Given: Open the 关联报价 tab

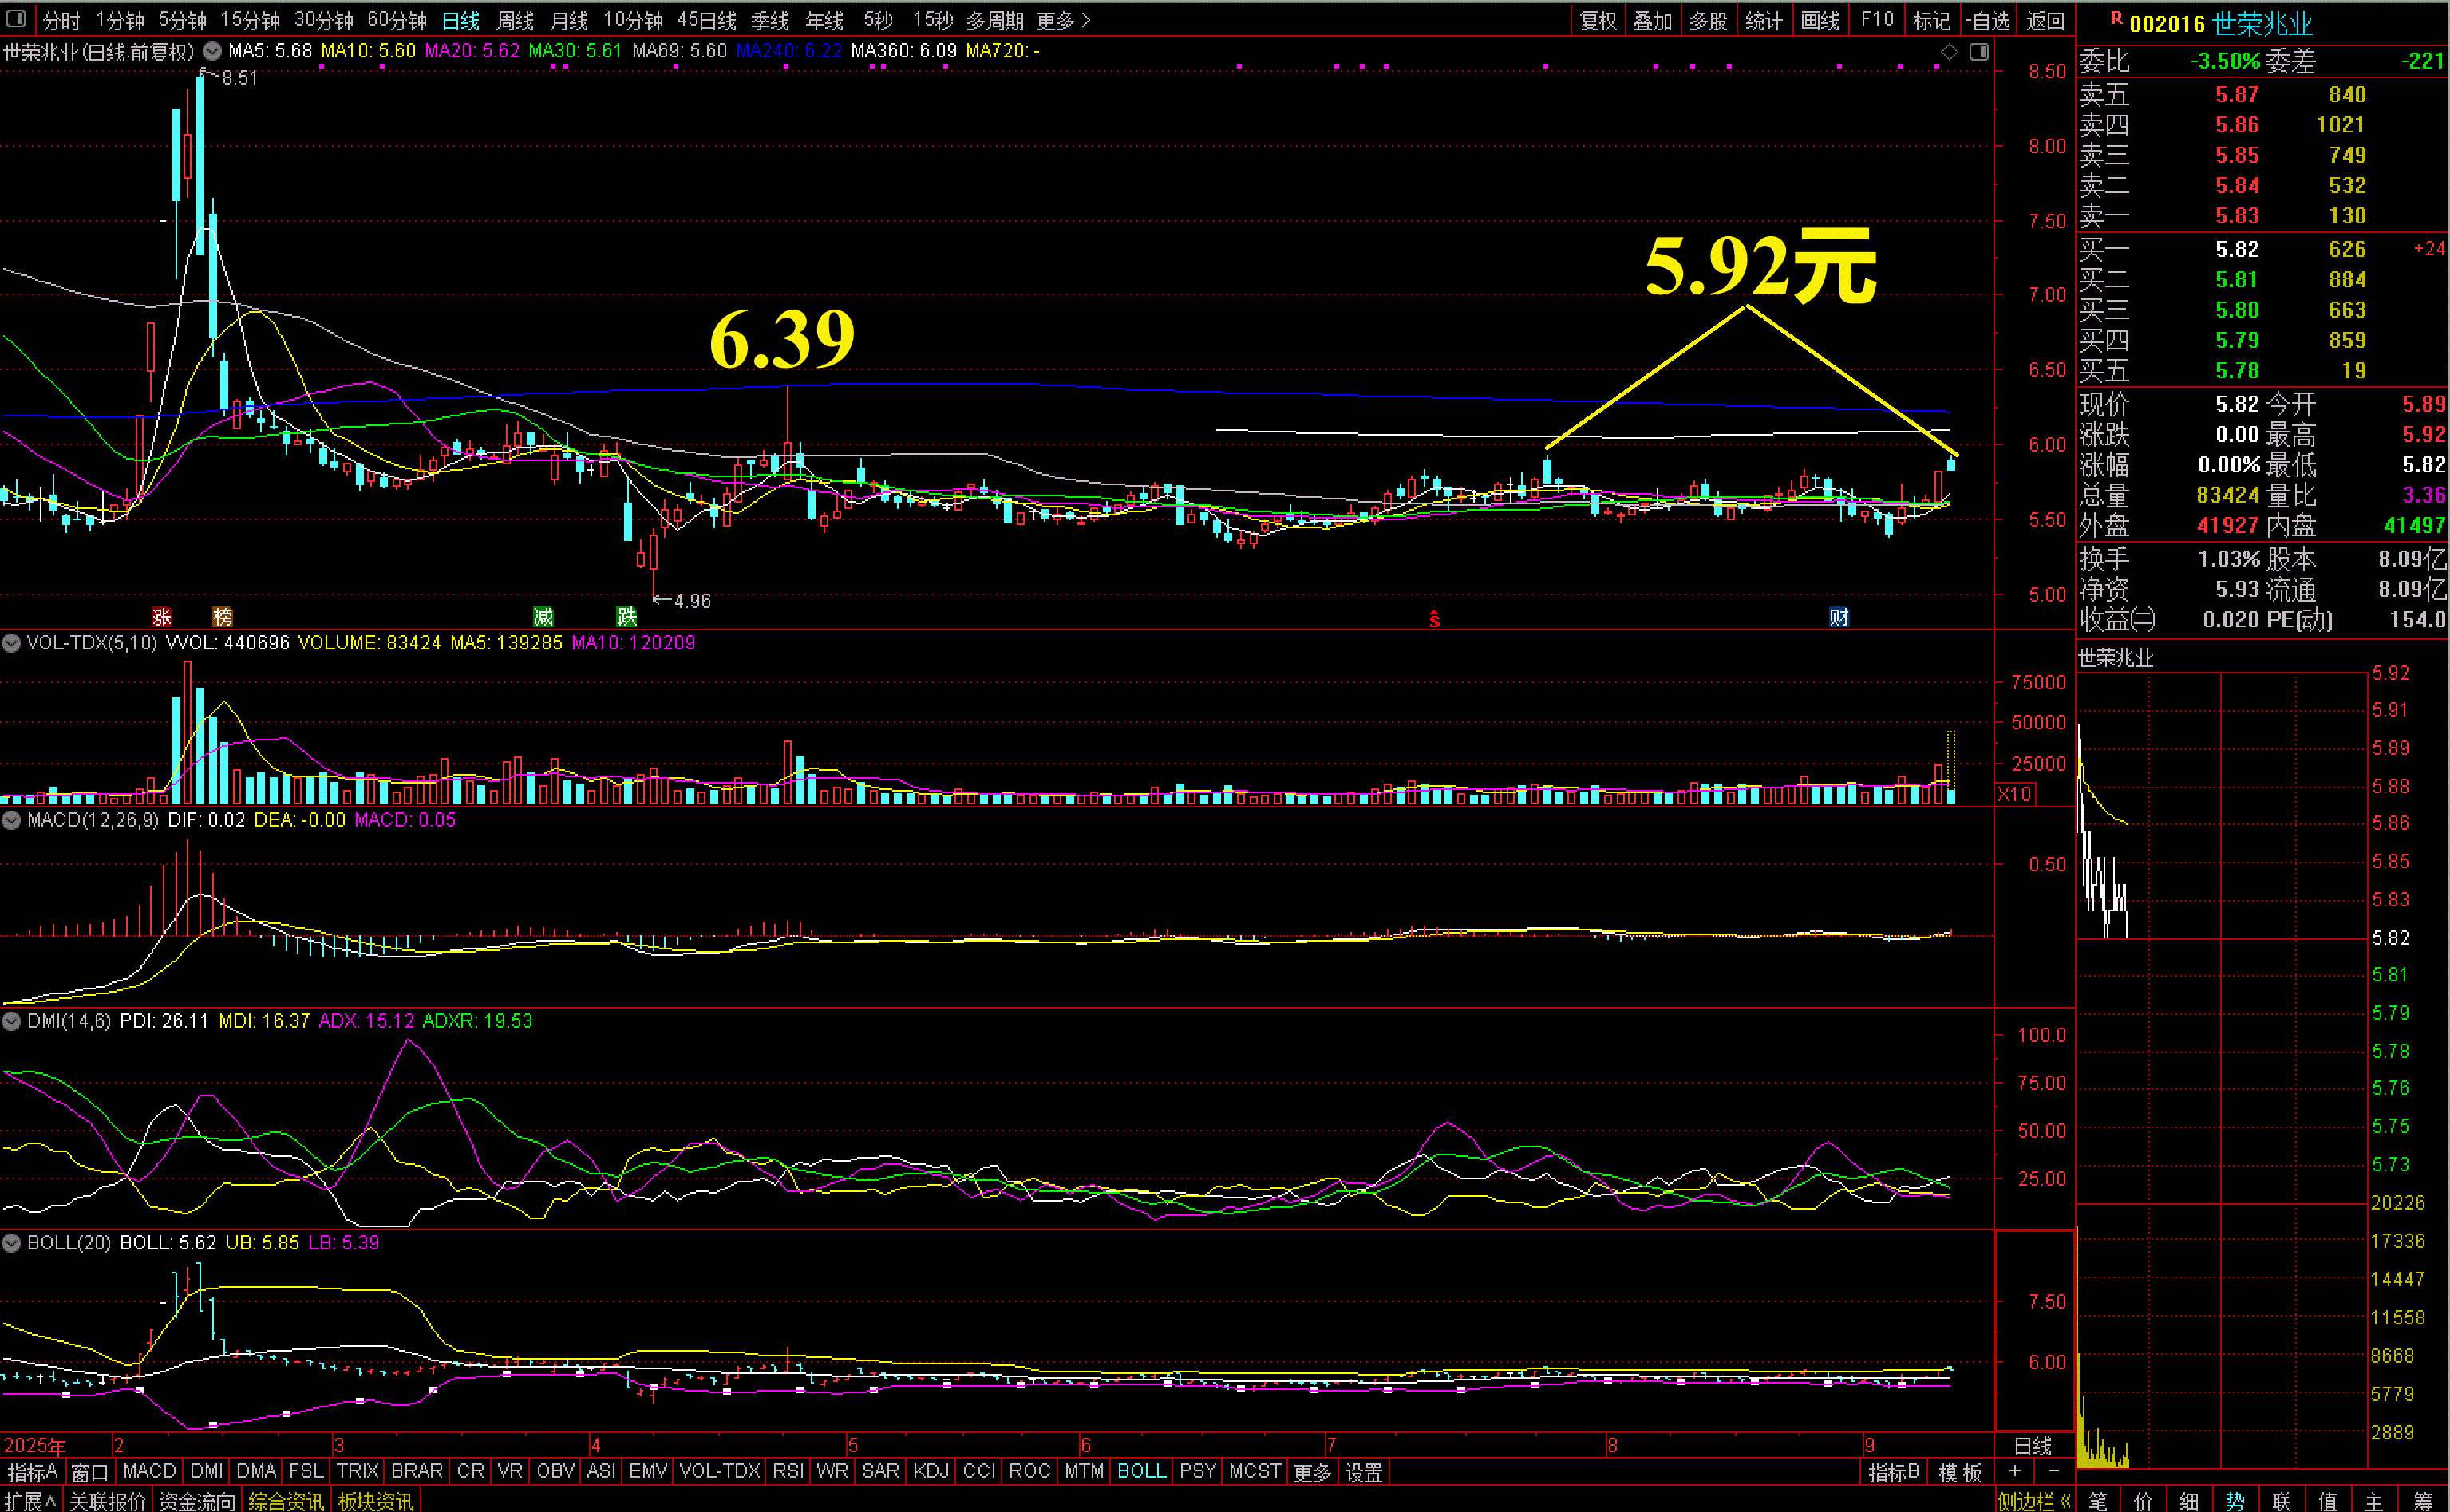Looking at the screenshot, I should (x=107, y=1501).
